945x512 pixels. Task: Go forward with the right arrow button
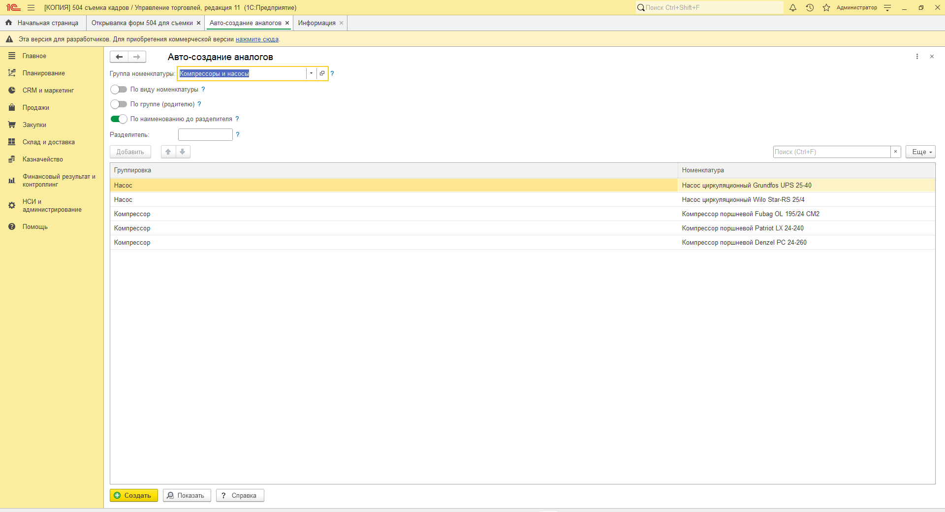137,57
